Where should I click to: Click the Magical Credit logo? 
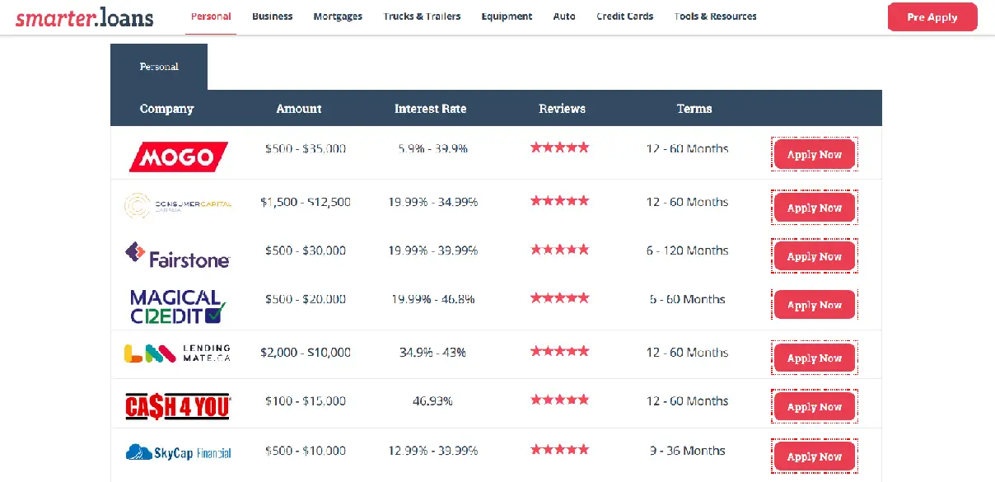178,306
